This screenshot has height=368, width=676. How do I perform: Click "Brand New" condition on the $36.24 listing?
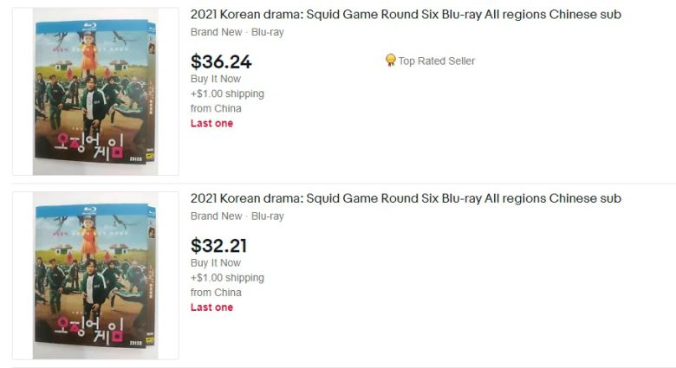click(x=216, y=32)
